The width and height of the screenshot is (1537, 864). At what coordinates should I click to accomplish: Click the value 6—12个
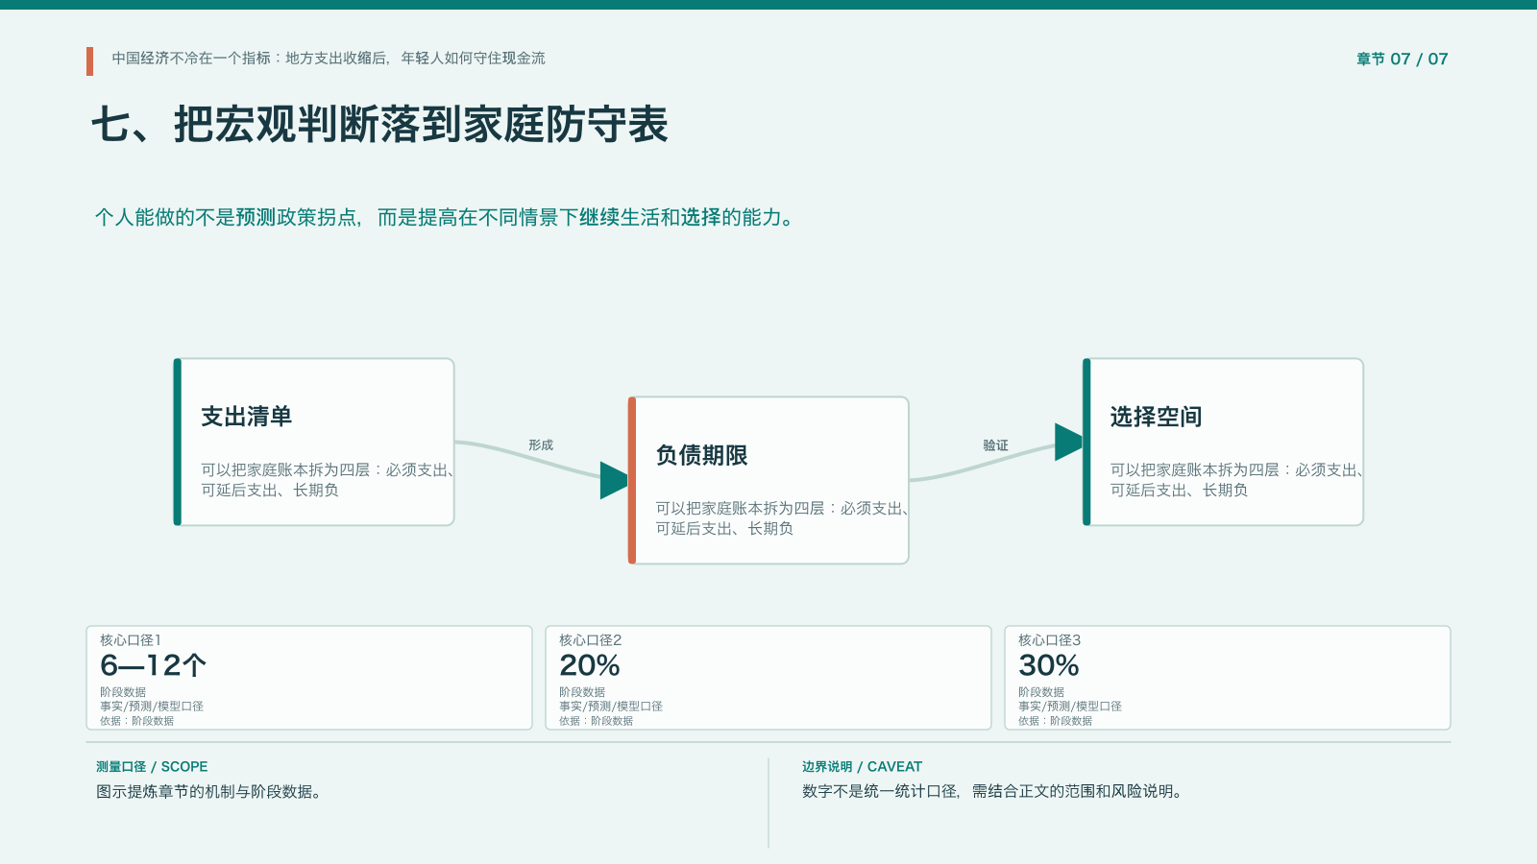[x=153, y=665]
